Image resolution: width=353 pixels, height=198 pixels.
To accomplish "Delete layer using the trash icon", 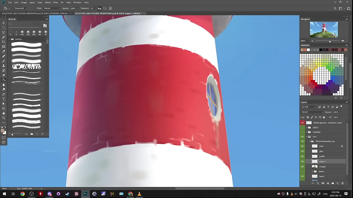I will pos(343,183).
